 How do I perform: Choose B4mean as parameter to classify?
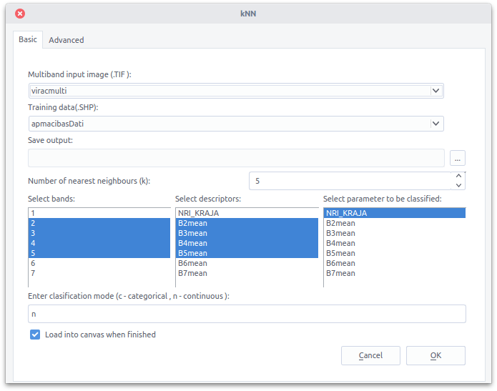coord(395,243)
